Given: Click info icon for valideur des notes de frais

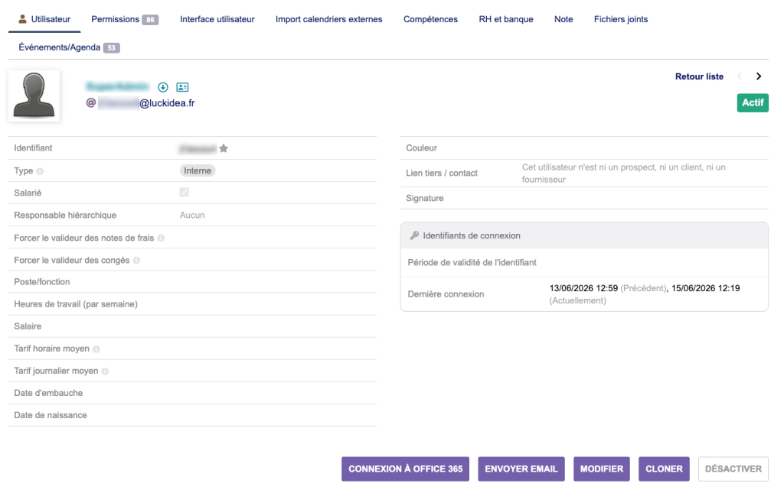Looking at the screenshot, I should pos(161,238).
